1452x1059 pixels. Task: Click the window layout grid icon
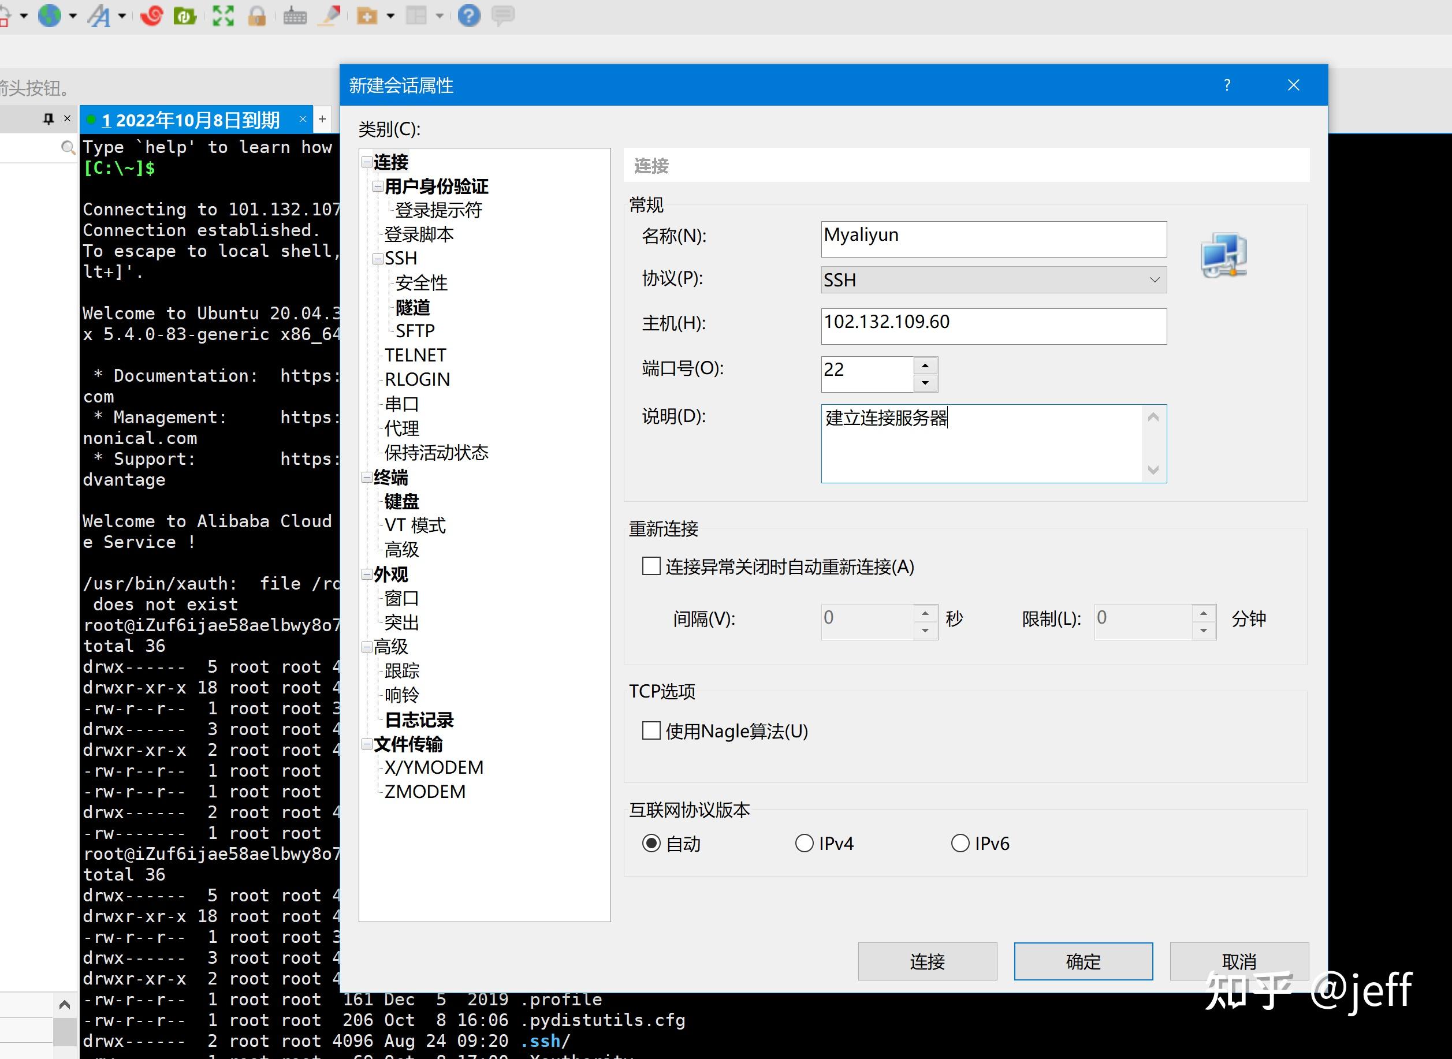[x=416, y=16]
